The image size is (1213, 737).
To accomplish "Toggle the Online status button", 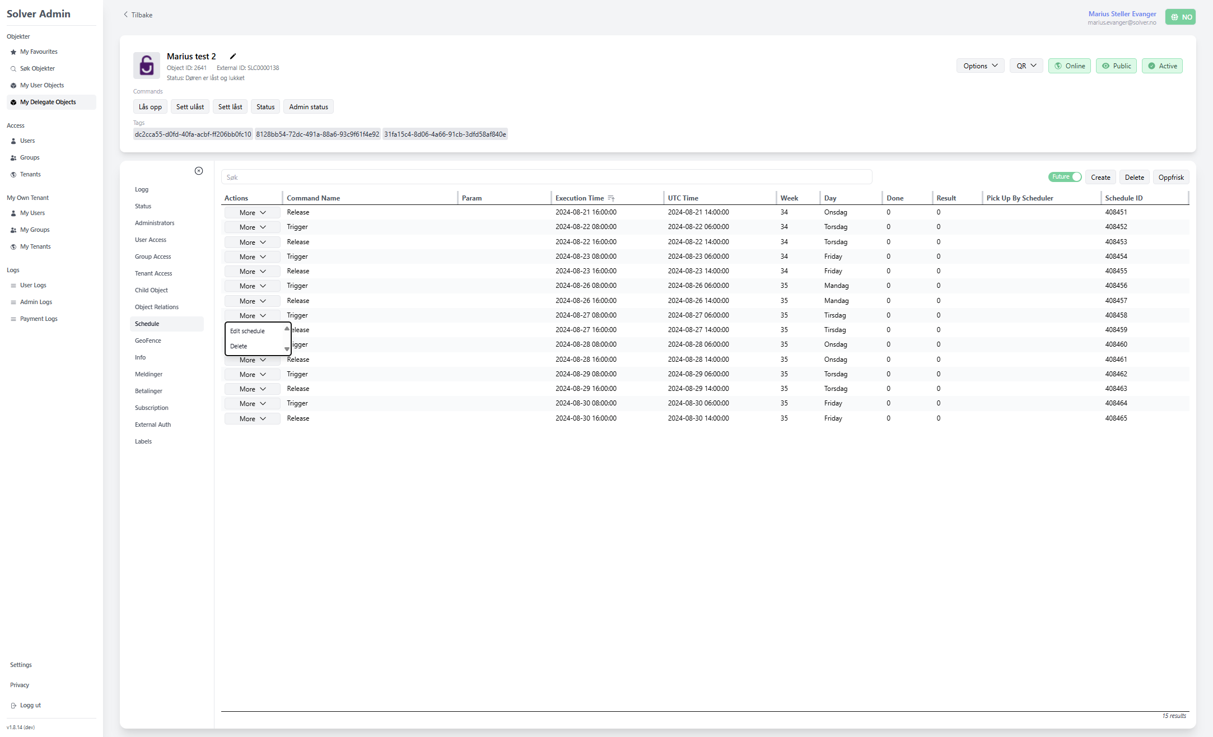I will (1070, 66).
